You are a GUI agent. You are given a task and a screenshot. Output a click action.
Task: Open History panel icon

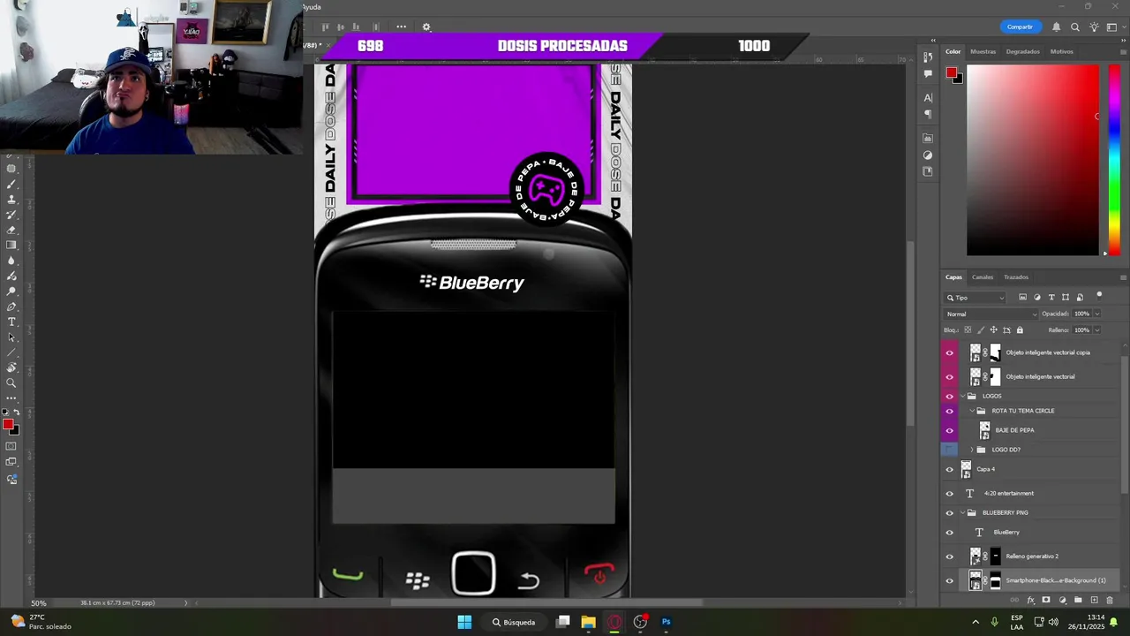click(x=928, y=57)
